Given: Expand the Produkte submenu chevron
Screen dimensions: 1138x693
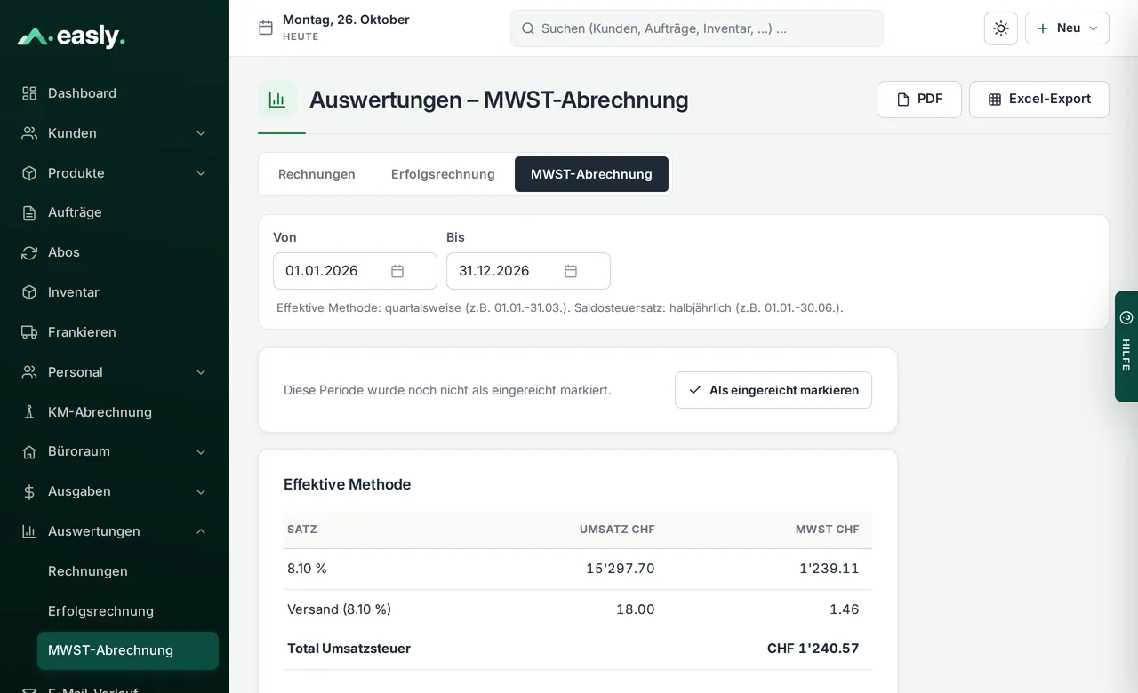Looking at the screenshot, I should 201,173.
